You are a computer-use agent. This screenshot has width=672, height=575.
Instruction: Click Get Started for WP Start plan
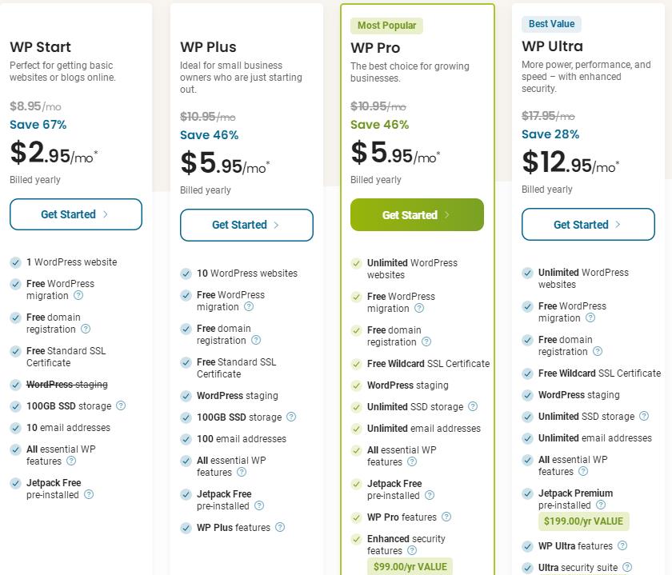click(76, 214)
